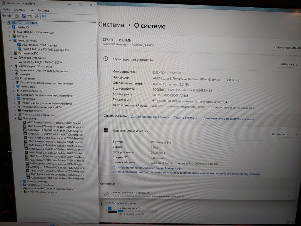Screen dimensions: 301x226
Task: Click the Windows logo beside Характеристики Windows
Action: click(106, 130)
